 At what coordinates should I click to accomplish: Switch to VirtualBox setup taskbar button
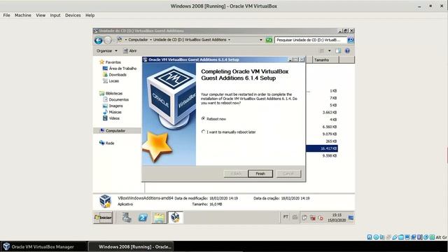tap(176, 218)
